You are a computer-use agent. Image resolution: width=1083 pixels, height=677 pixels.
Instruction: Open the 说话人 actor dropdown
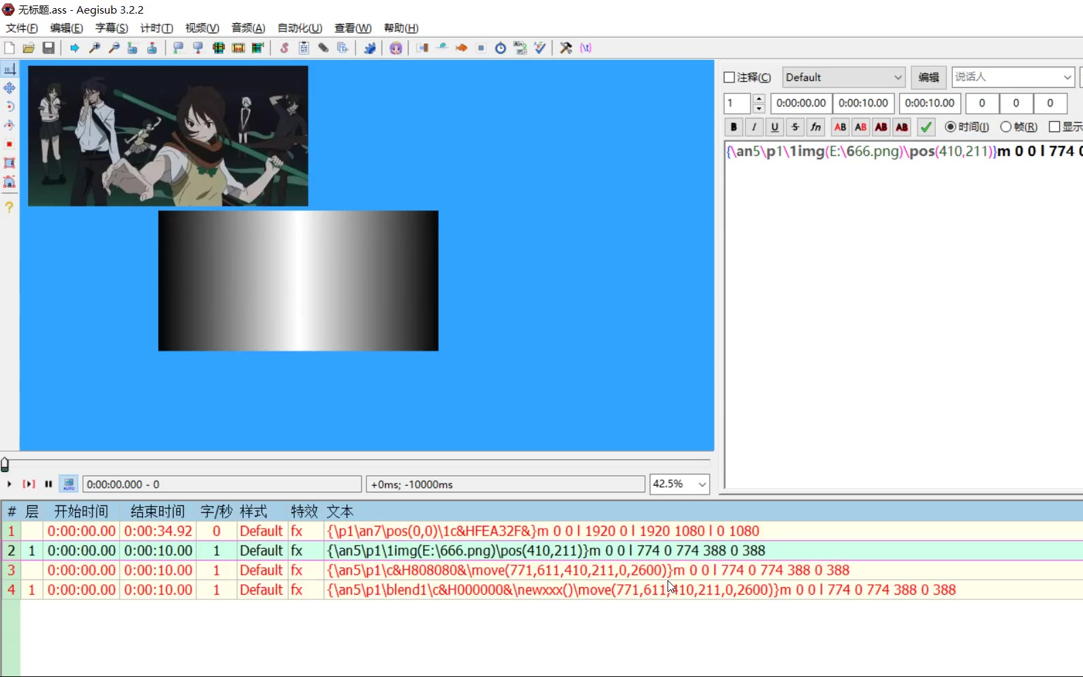[1013, 77]
